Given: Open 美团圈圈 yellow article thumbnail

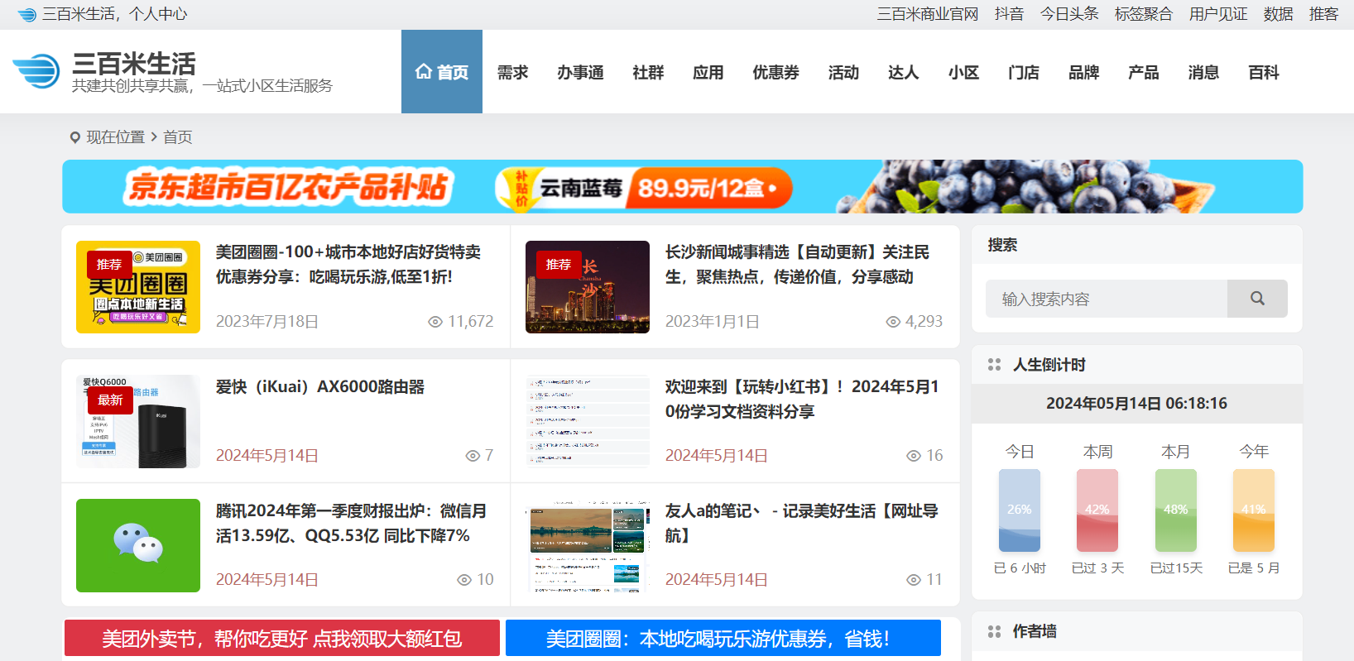Looking at the screenshot, I should [138, 287].
